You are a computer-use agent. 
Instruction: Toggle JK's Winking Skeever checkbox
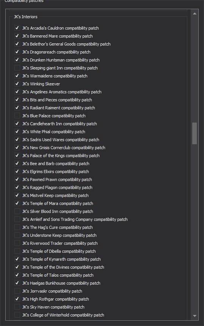coord(17,84)
